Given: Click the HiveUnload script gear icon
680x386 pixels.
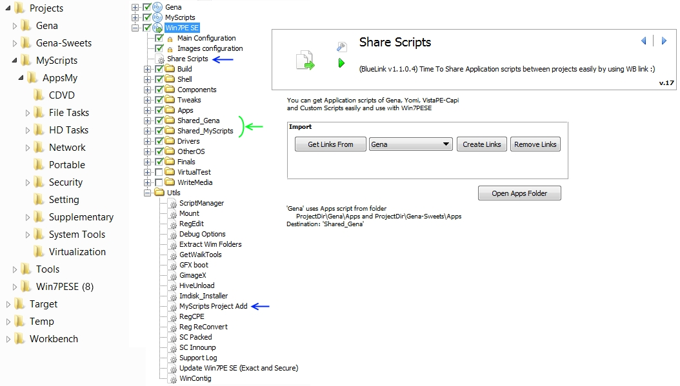Looking at the screenshot, I should tap(173, 286).
